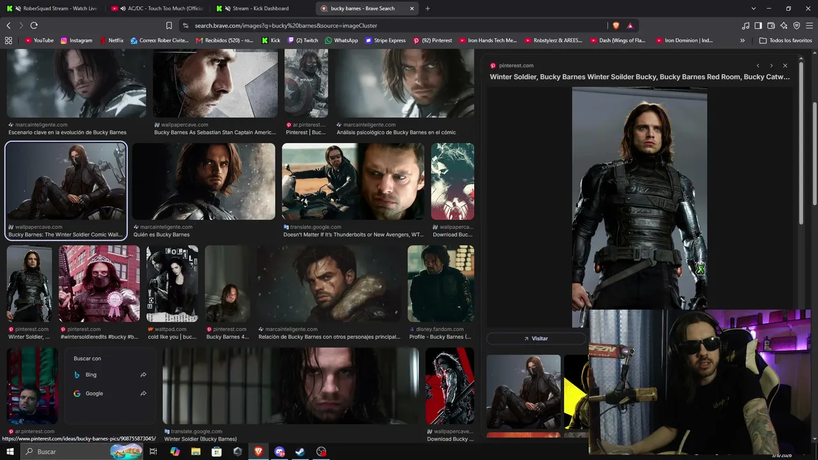This screenshot has height=460, width=818.
Task: Open the Leo AI sparkle icon
Action: point(784,26)
